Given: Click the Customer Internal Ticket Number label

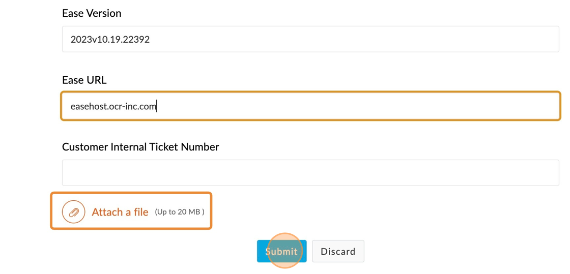Looking at the screenshot, I should tap(140, 147).
